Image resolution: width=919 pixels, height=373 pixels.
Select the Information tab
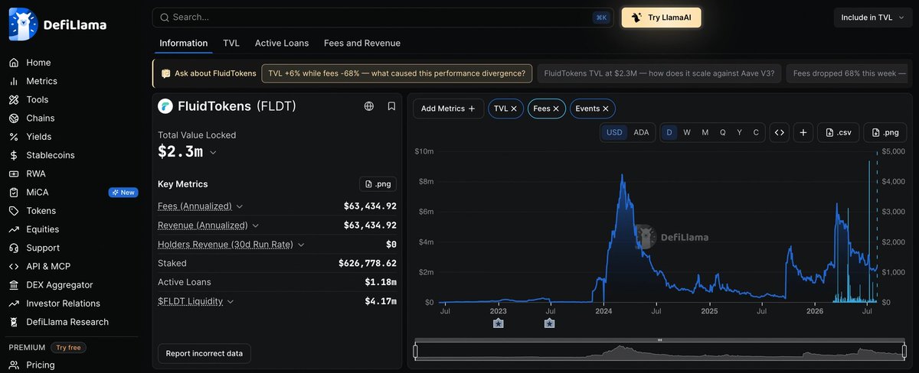pyautogui.click(x=183, y=44)
